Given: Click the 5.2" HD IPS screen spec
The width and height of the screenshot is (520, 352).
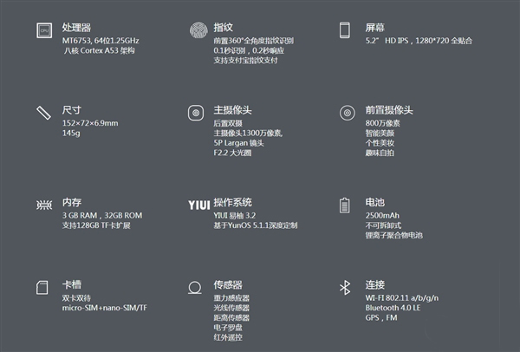Looking at the screenshot, I should tap(419, 41).
